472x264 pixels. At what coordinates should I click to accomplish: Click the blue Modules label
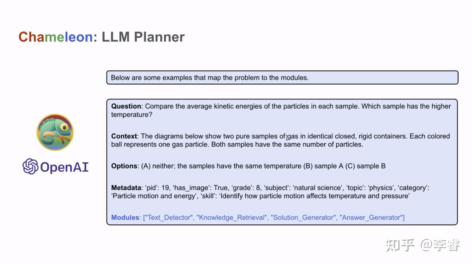(125, 217)
